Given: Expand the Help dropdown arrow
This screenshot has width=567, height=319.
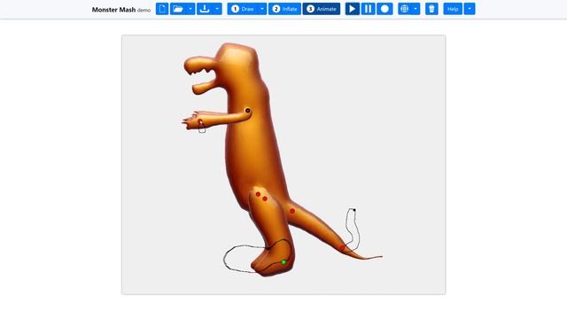Looking at the screenshot, I should 470,9.
